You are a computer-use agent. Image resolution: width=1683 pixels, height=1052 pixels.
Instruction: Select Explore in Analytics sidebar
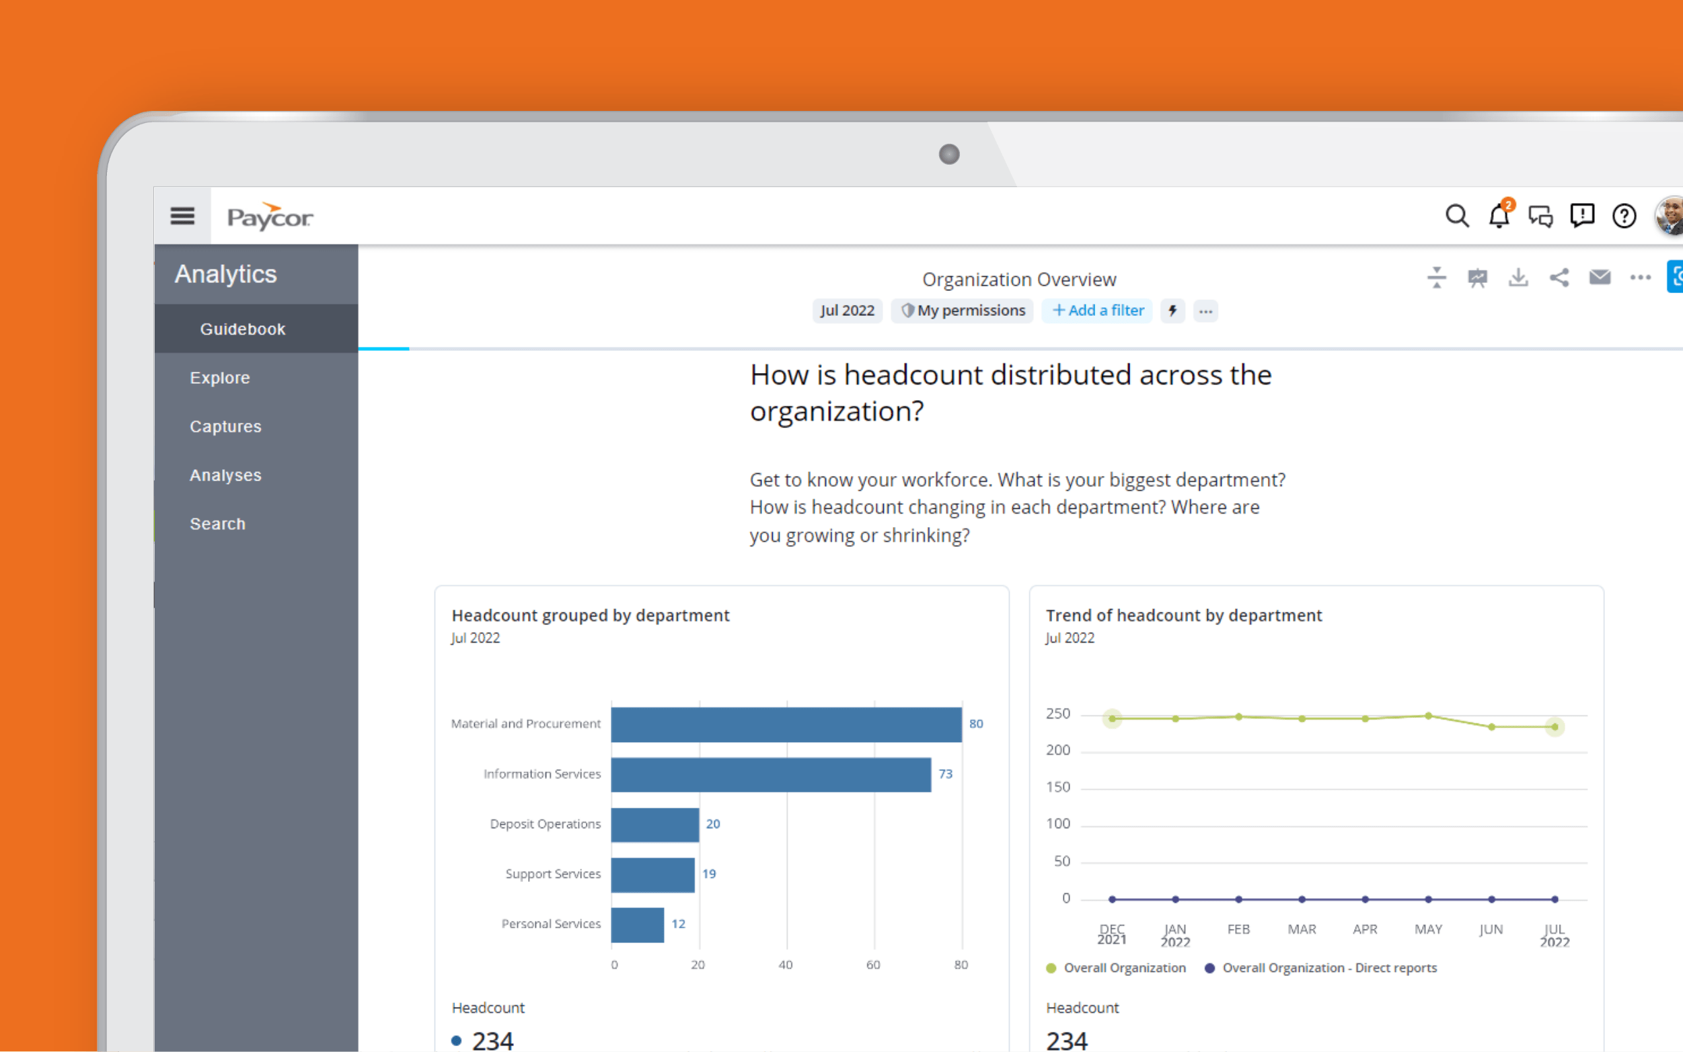256,378
